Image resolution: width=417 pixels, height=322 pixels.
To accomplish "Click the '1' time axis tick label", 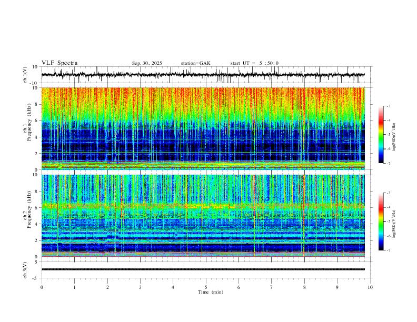I will (x=74, y=287).
